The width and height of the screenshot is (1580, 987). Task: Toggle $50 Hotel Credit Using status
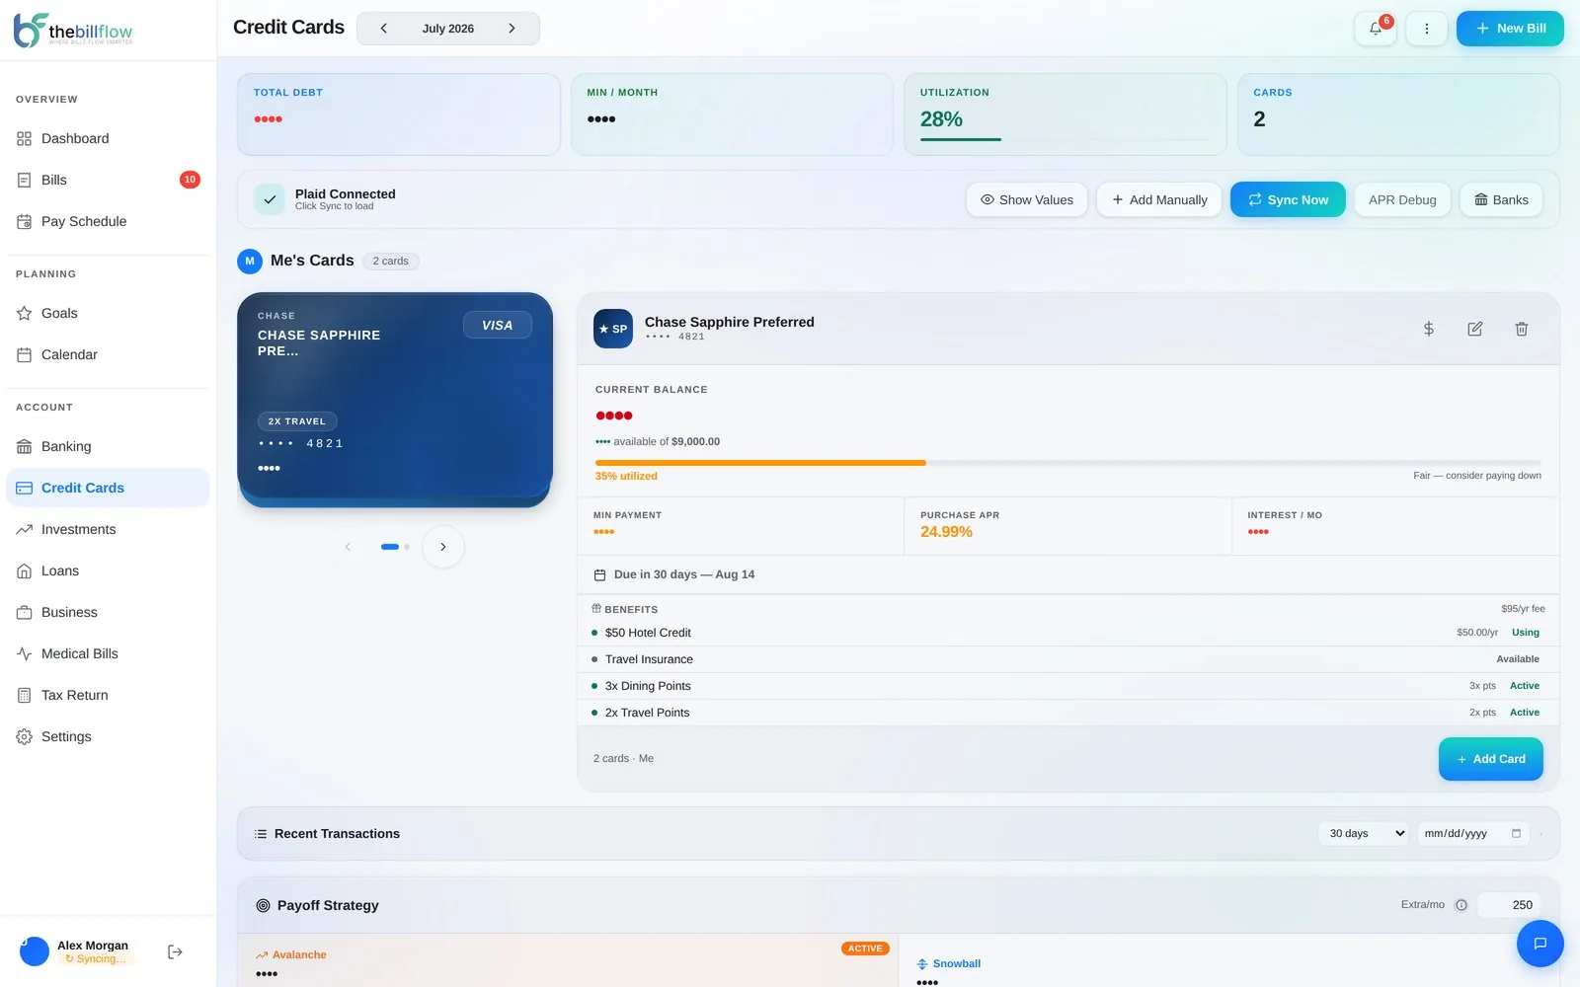[x=1526, y=633]
